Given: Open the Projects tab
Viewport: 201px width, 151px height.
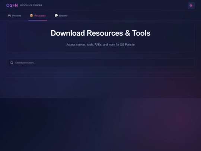Looking at the screenshot, I should coord(14,16).
